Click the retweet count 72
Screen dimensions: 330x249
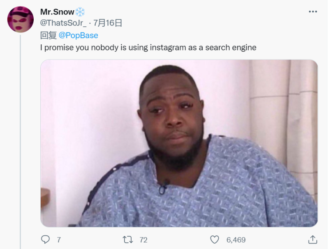click(x=143, y=240)
